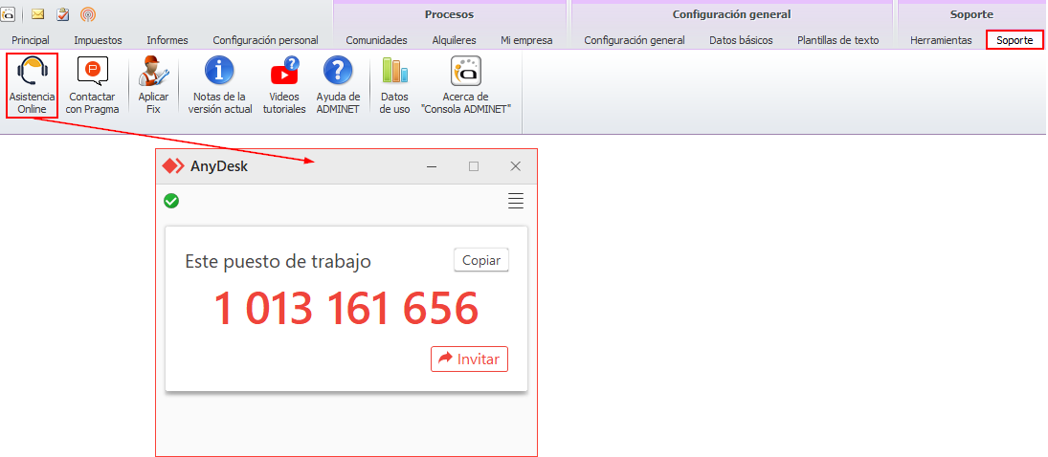The height and width of the screenshot is (457, 1048).
Task: Select the Aplicar Fix tool
Action: coord(154,85)
